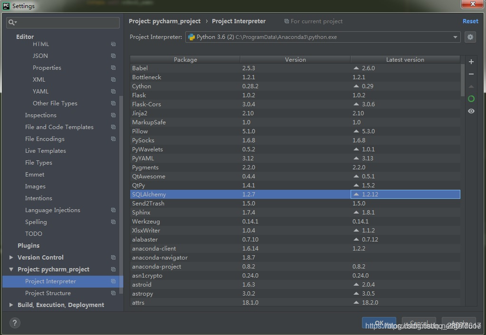Click the search magnifier icon in settings
This screenshot has width=486, height=335.
[12, 22]
